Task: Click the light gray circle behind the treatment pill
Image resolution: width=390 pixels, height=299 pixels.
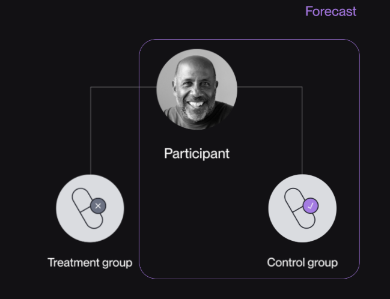Action: [x=72, y=222]
